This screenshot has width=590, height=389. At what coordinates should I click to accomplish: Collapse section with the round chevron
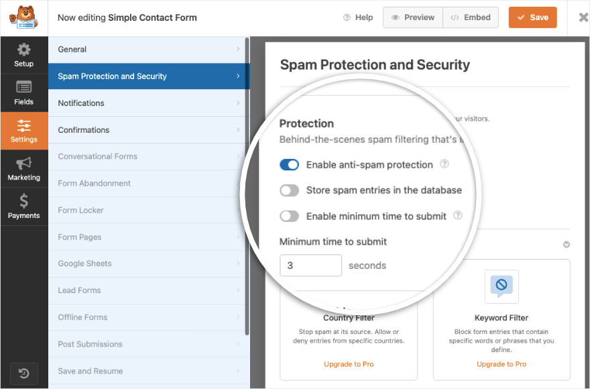pyautogui.click(x=567, y=244)
